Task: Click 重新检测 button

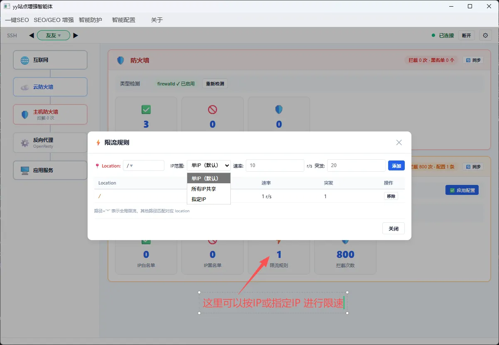Action: coord(215,84)
